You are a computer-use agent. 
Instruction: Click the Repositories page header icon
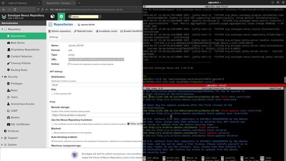point(50,24)
